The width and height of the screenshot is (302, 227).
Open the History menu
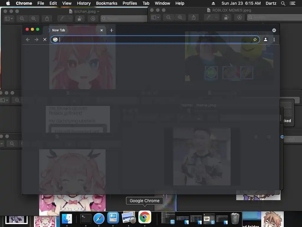point(84,3)
